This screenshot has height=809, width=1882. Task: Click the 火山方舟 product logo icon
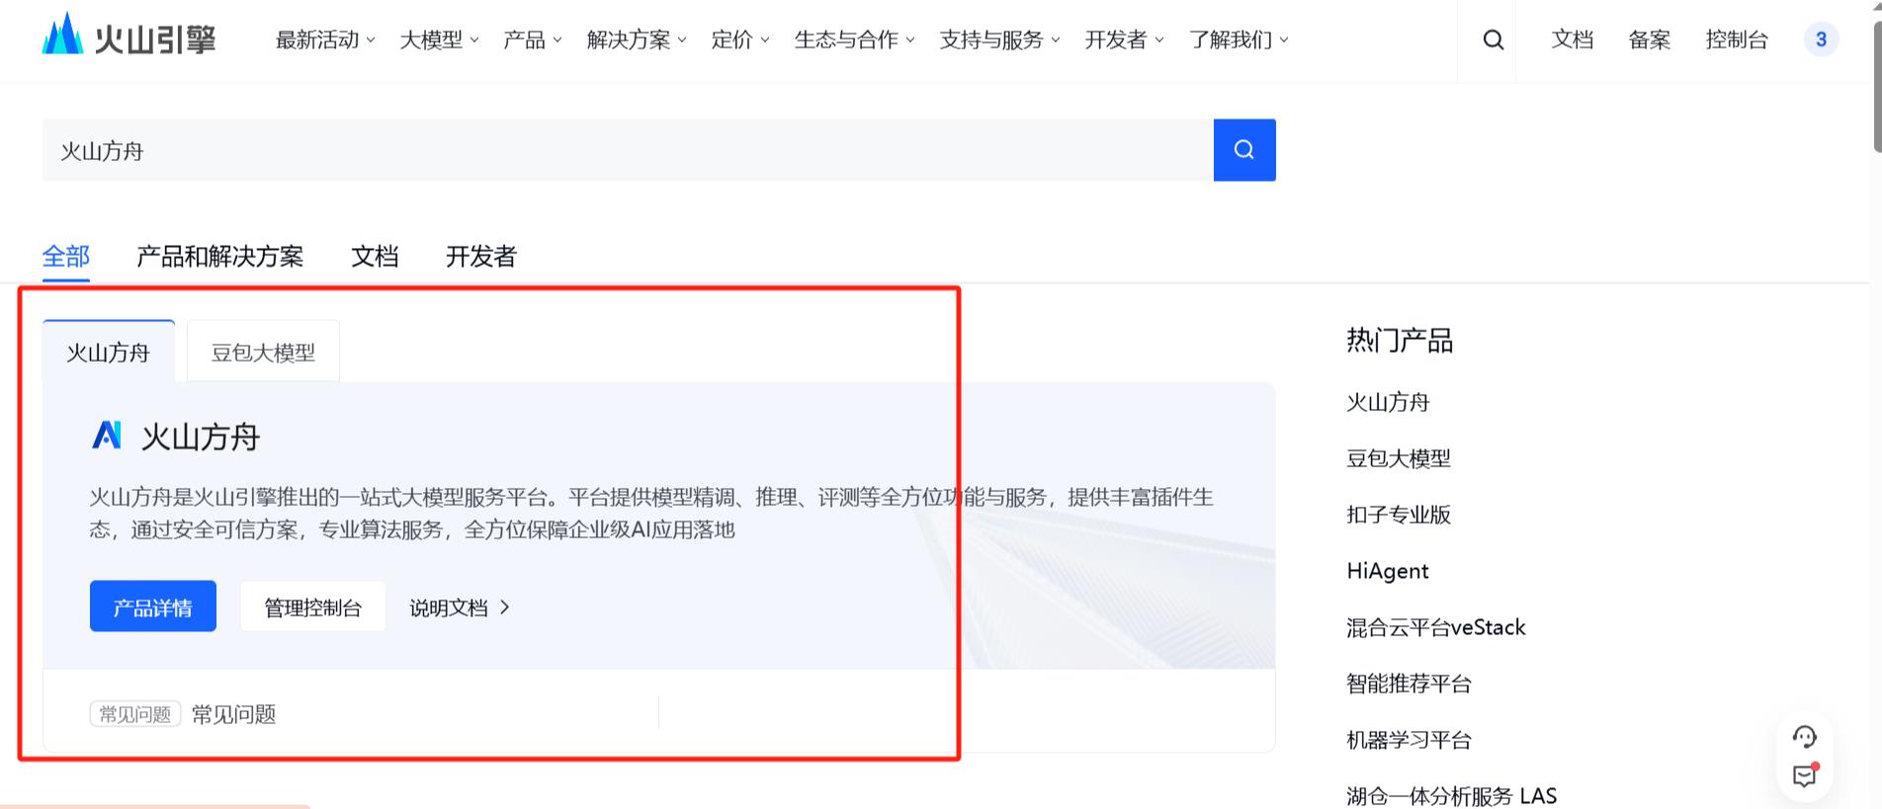tap(107, 436)
